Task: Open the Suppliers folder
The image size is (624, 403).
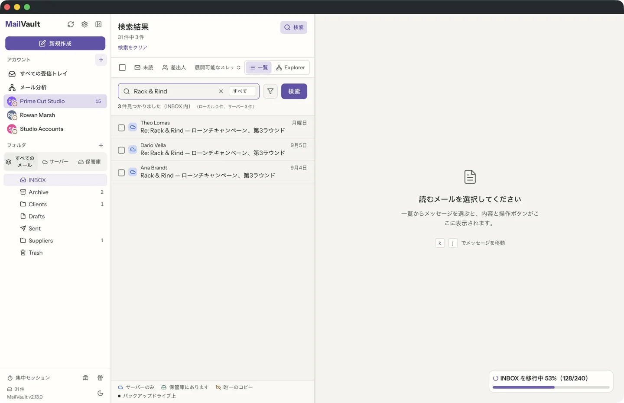Action: point(55,240)
